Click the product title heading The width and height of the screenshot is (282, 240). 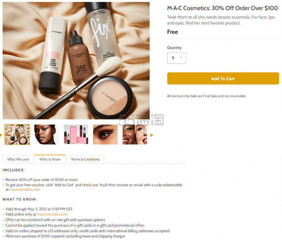pos(222,8)
